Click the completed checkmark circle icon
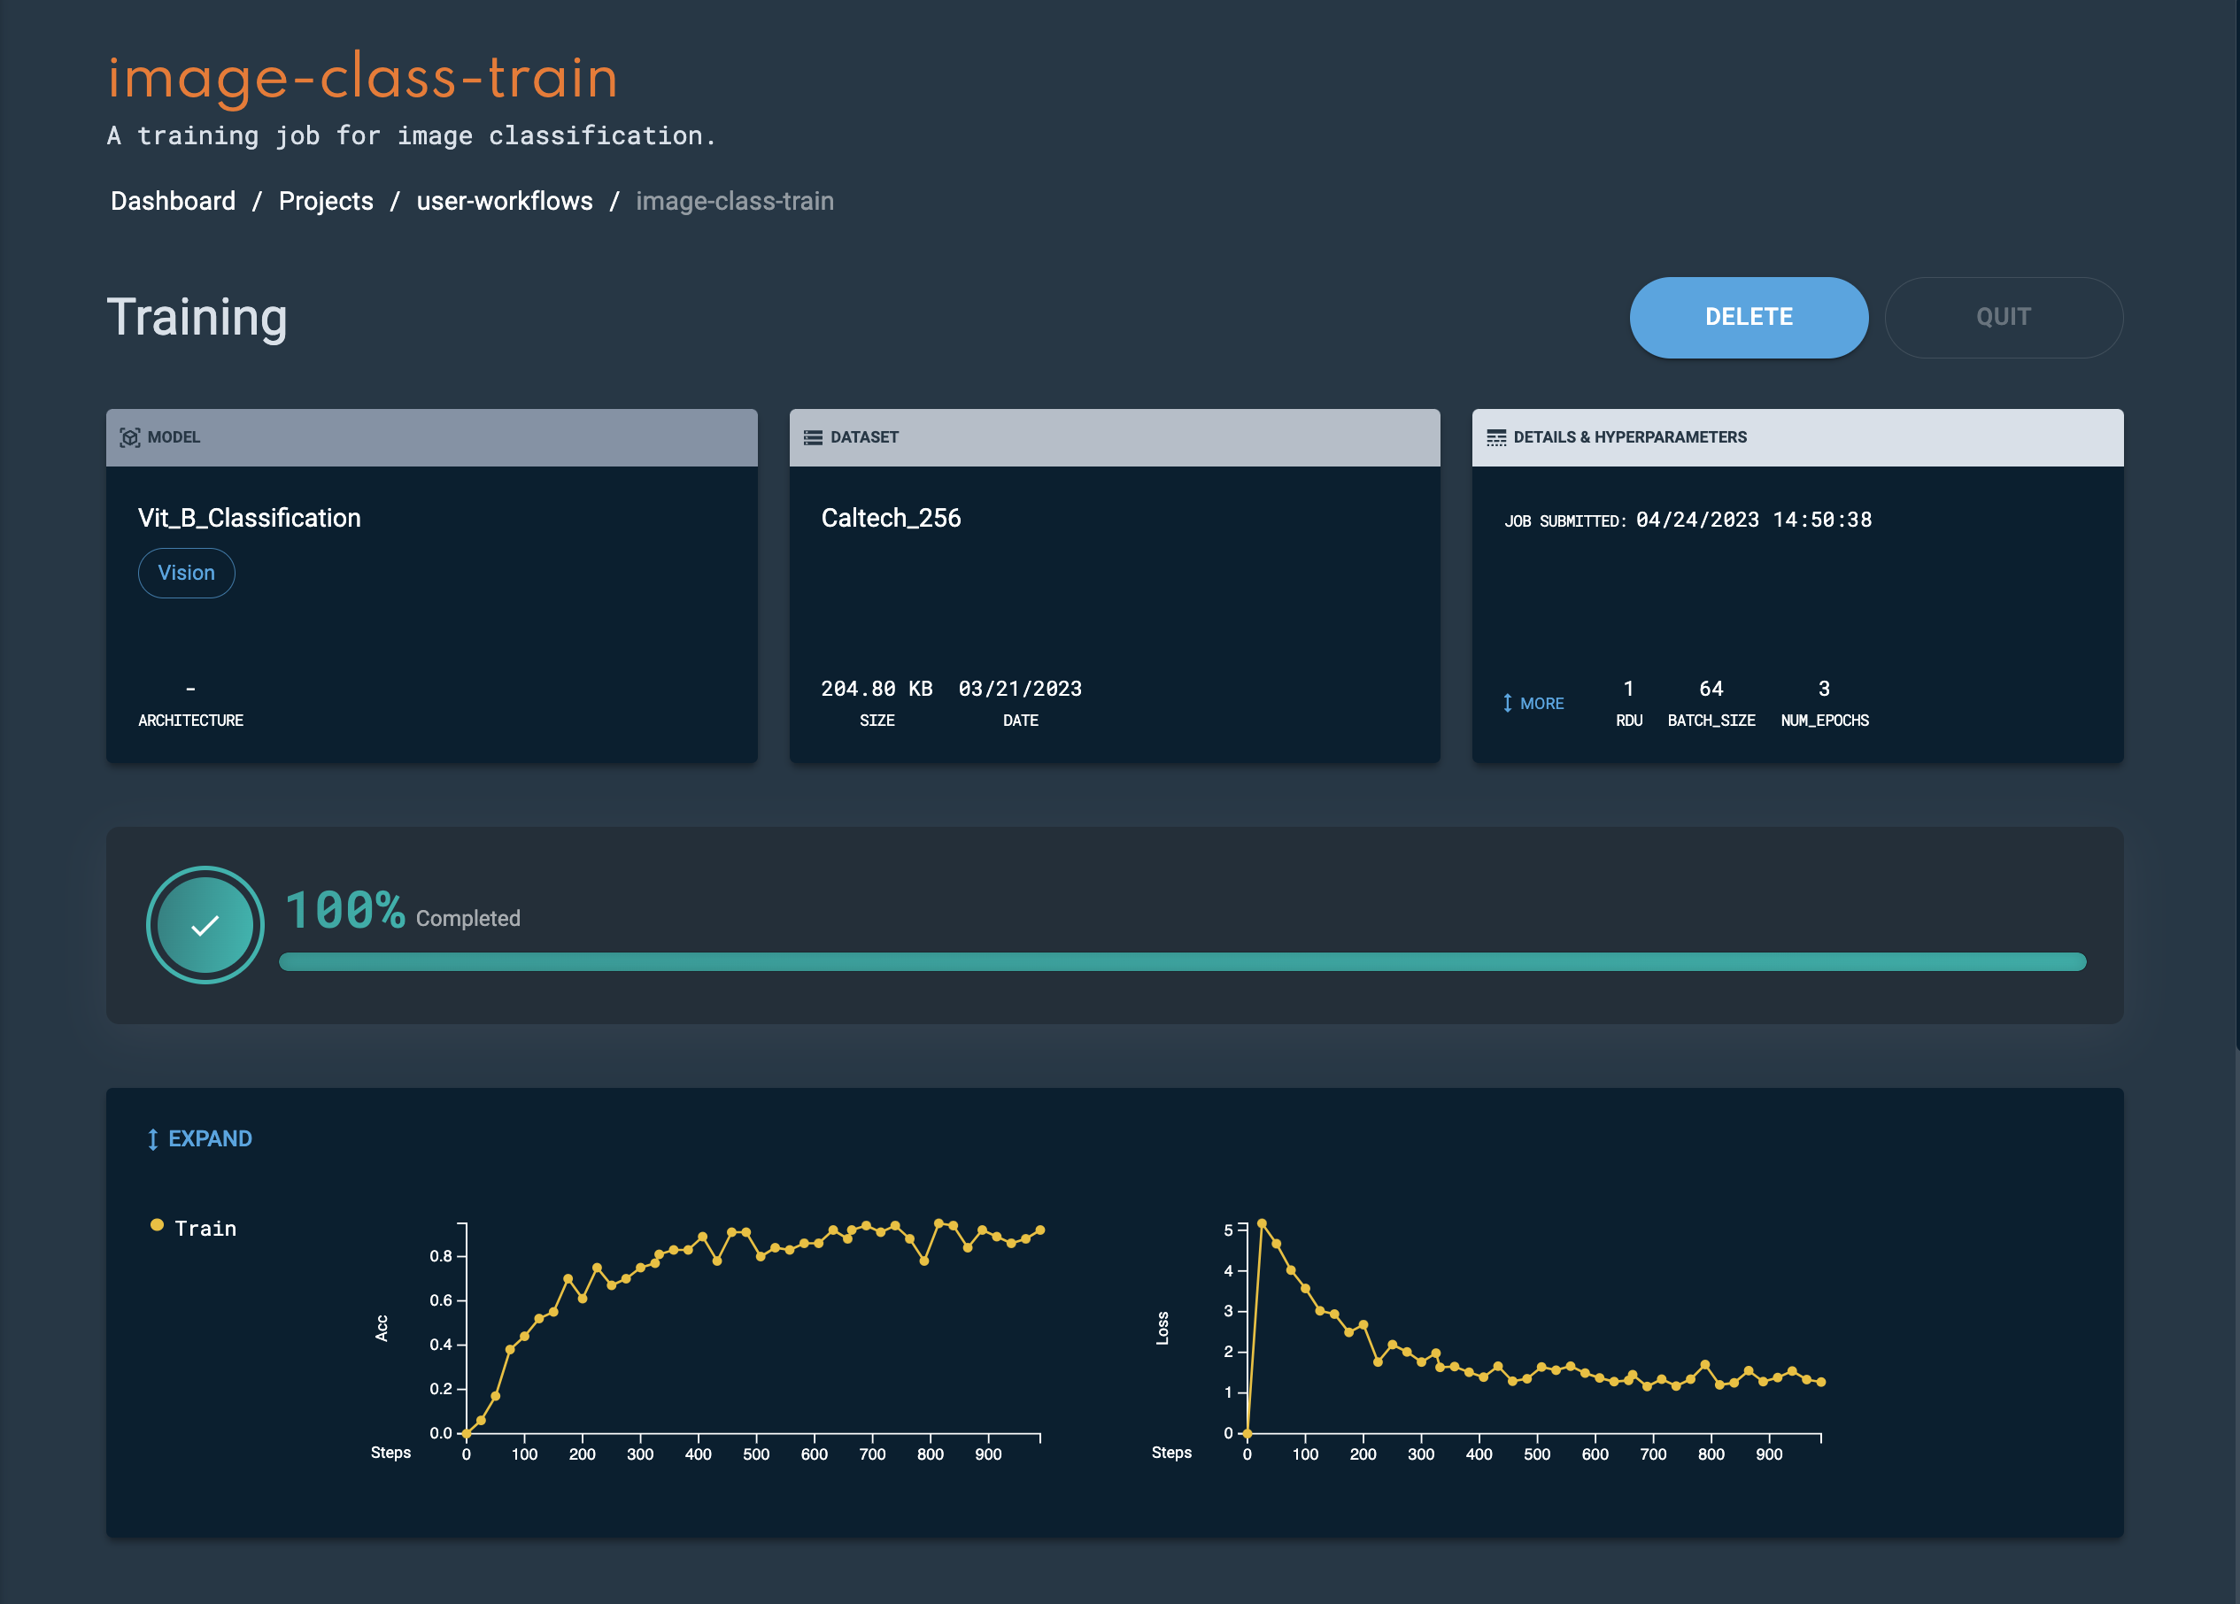 click(x=205, y=924)
